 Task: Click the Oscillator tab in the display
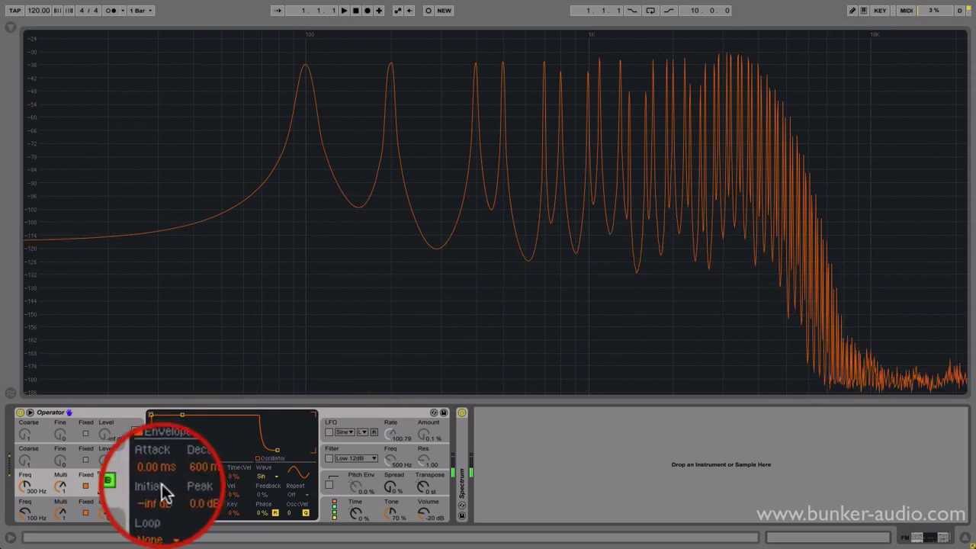click(x=270, y=458)
